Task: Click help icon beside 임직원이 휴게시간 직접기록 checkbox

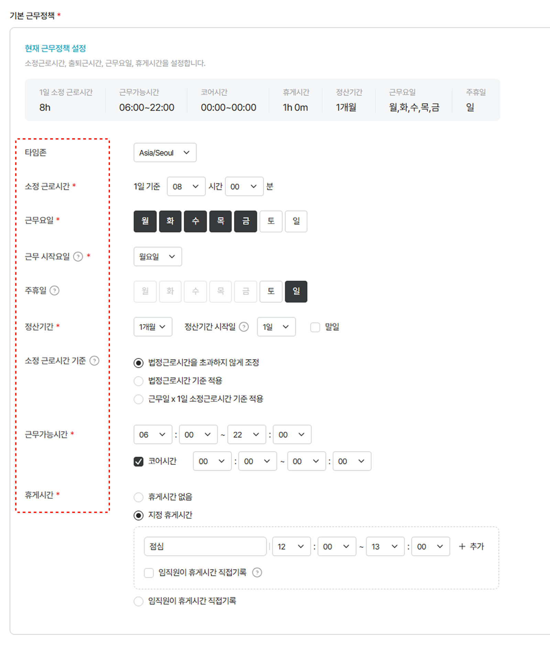Action: tap(257, 572)
